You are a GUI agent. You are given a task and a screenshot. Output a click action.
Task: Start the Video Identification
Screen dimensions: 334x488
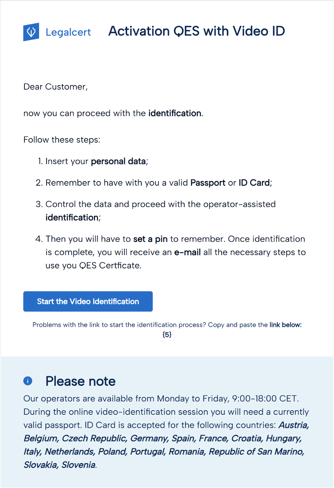click(x=88, y=302)
